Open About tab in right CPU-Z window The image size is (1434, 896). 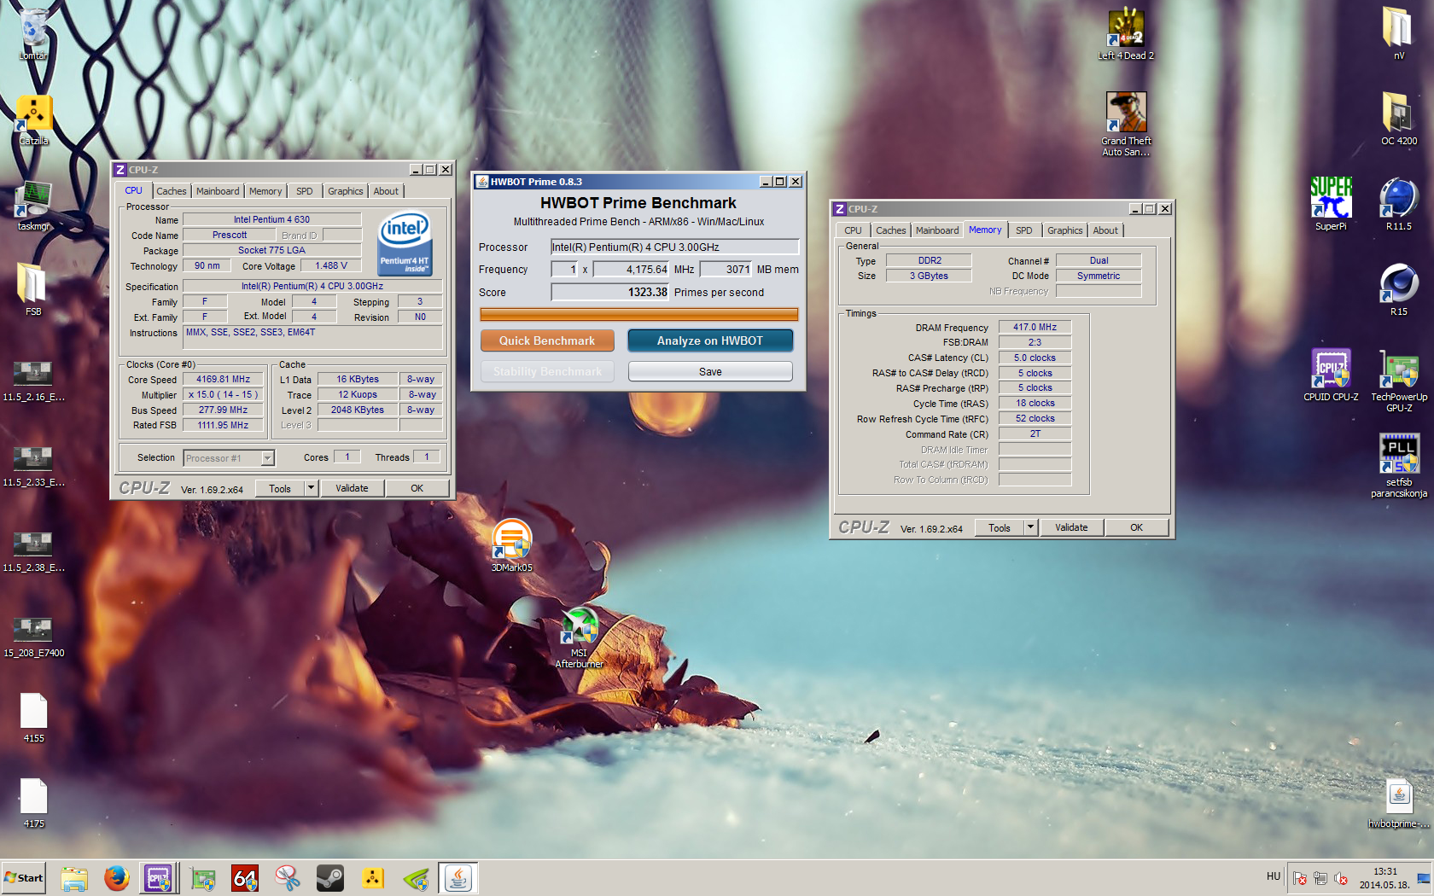(x=1105, y=230)
